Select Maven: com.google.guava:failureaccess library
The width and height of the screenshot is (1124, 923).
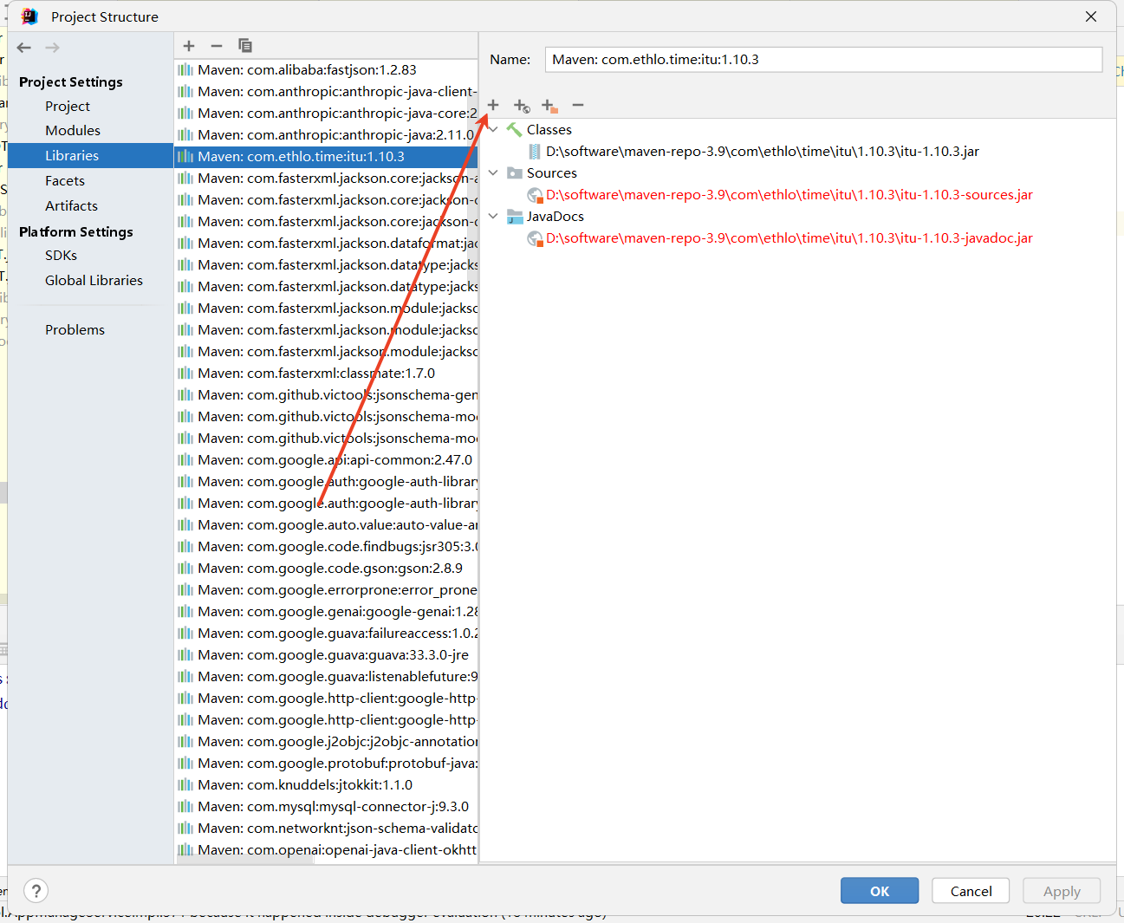[x=326, y=633]
